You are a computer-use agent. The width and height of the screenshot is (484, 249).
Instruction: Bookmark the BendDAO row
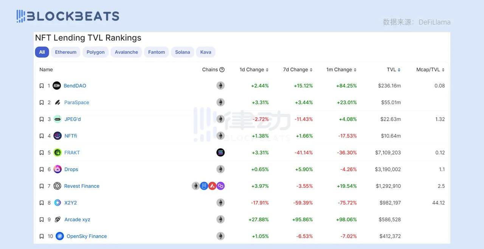[42, 86]
